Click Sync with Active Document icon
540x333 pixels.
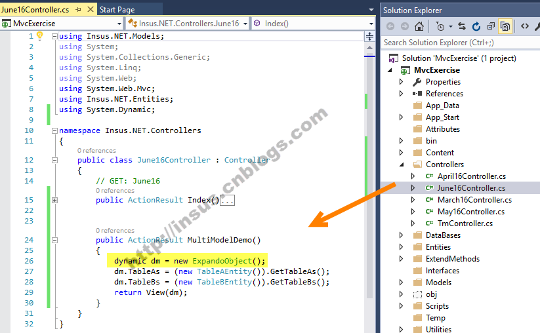click(462, 26)
